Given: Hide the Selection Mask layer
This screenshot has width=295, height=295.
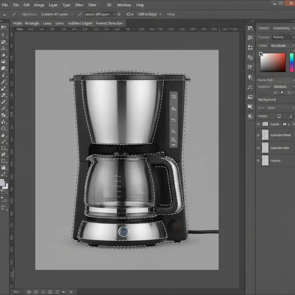Looking at the screenshot, I should (258, 135).
